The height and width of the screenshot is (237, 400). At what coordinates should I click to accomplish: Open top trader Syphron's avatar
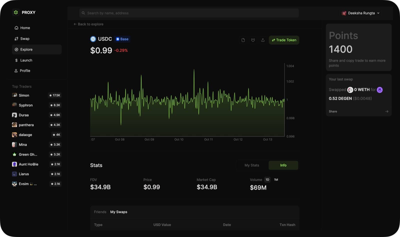click(14, 105)
